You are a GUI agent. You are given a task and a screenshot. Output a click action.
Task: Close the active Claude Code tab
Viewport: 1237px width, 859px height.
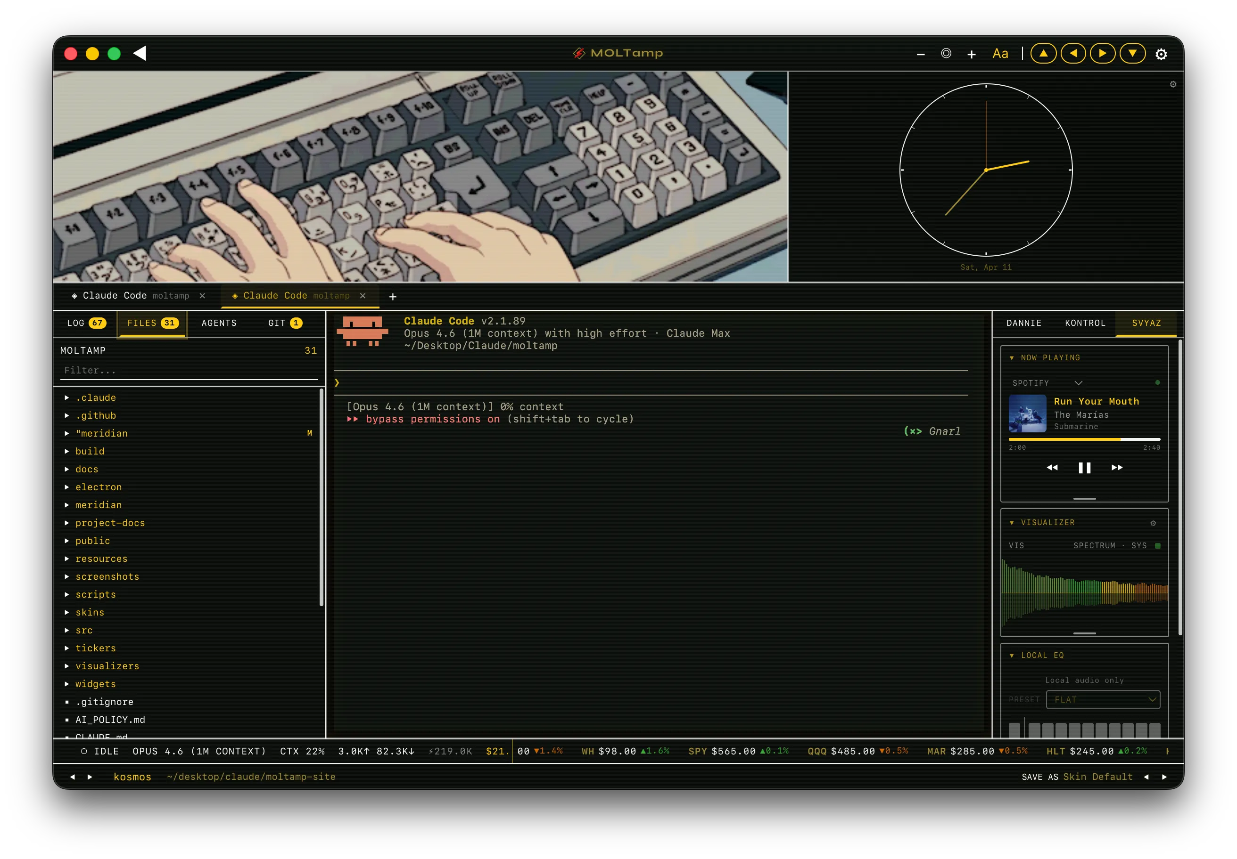tap(363, 296)
